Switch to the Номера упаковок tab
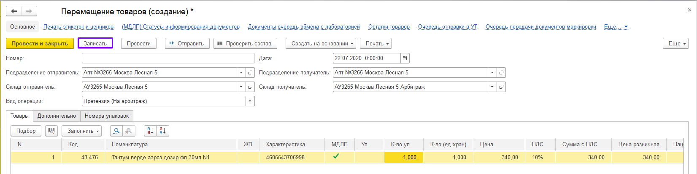The width and height of the screenshot is (697, 174). point(107,116)
